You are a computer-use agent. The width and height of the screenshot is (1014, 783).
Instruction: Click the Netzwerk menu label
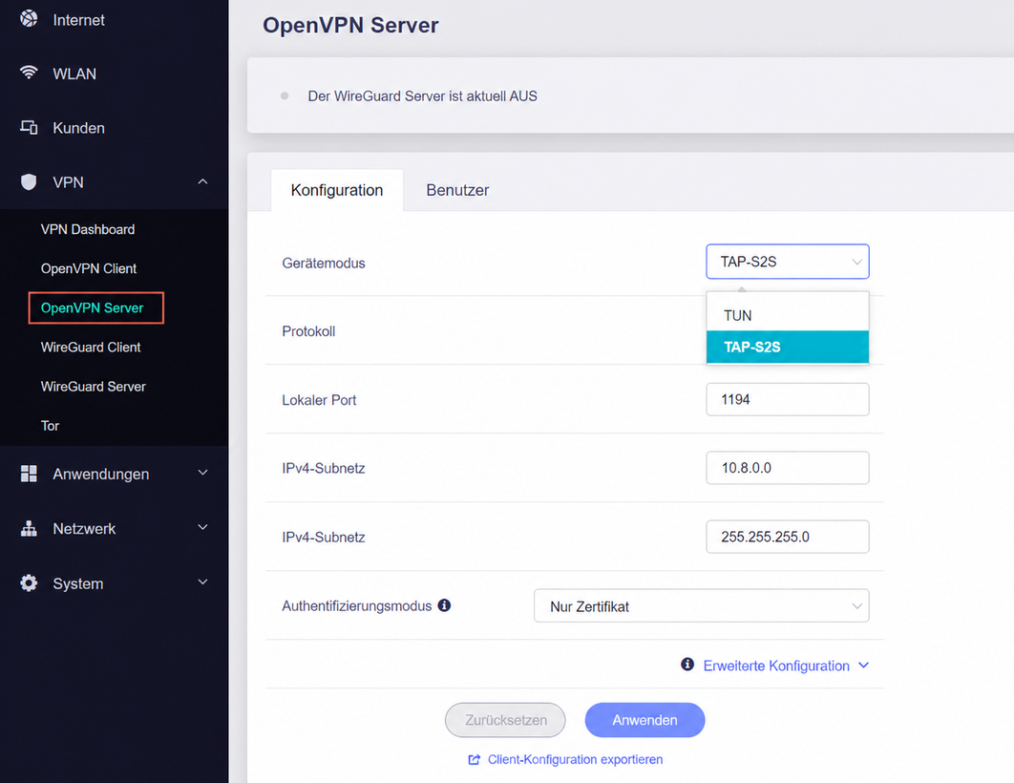click(84, 528)
